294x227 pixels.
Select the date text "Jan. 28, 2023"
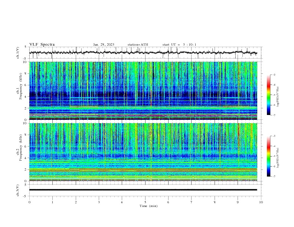coord(104,45)
